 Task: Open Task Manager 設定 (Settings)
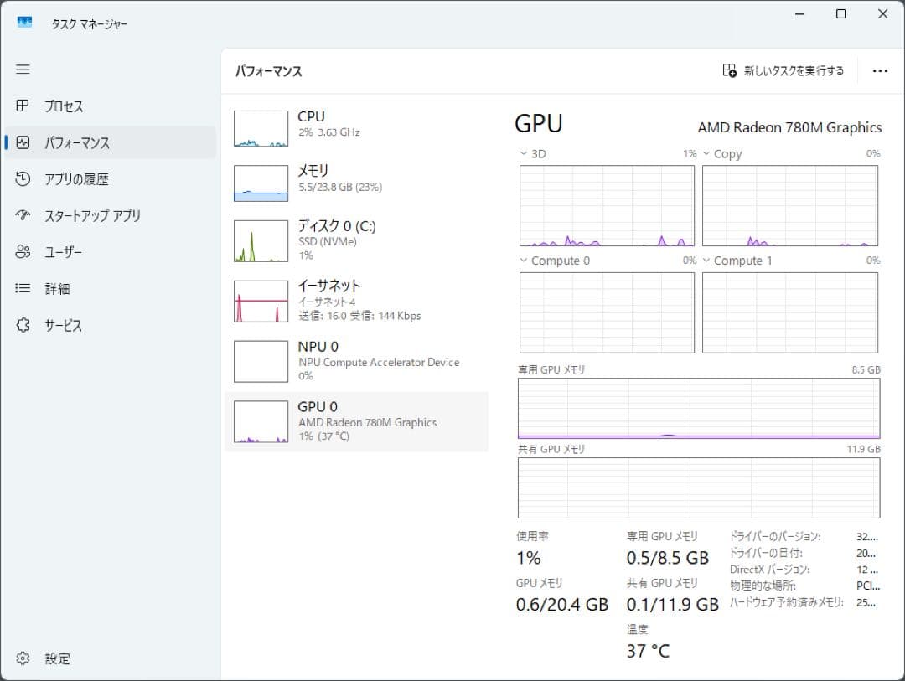point(46,658)
